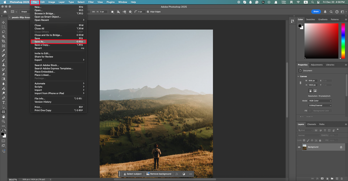The height and width of the screenshot is (181, 348).
Task: Click inside the red color picker field
Action: (321, 41)
